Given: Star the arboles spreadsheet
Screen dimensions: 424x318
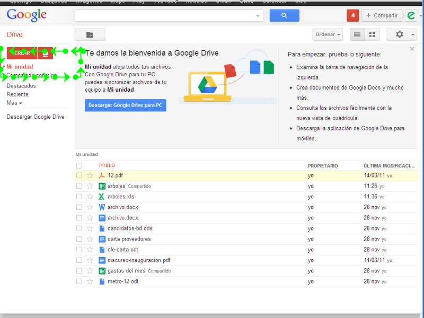Looking at the screenshot, I should coord(90,186).
